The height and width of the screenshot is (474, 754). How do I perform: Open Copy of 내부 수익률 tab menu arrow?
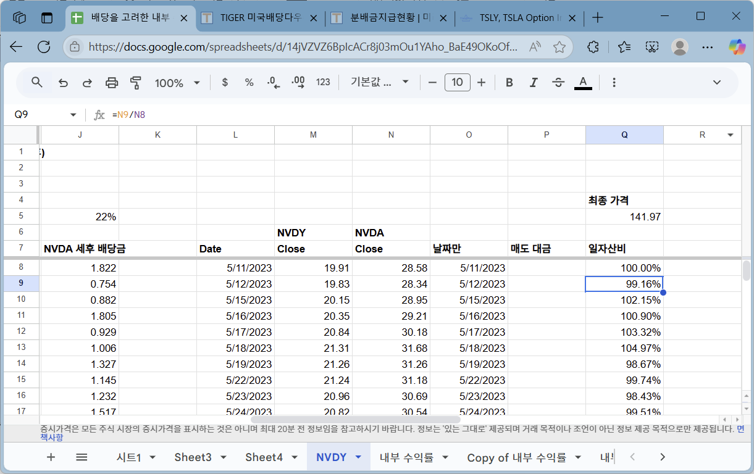(578, 457)
